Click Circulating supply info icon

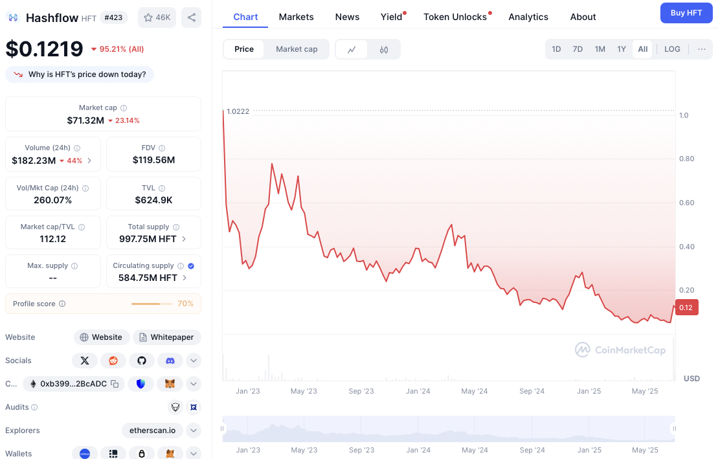(x=181, y=266)
